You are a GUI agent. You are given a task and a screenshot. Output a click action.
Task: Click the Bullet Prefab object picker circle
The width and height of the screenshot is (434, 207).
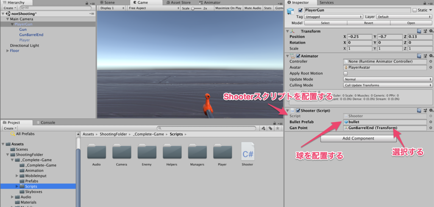click(x=431, y=122)
